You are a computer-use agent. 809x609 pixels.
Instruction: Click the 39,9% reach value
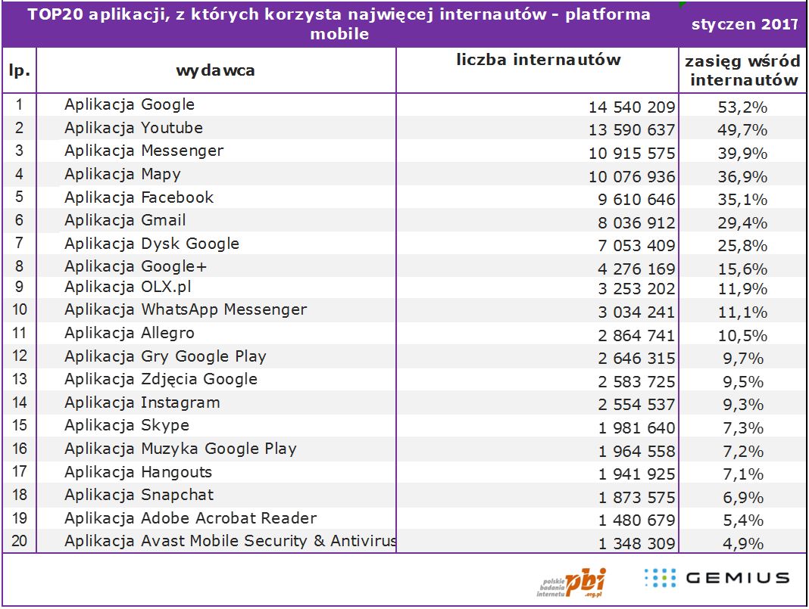pyautogui.click(x=742, y=154)
